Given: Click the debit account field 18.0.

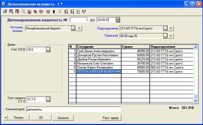Looking at the screenshot, I should [36, 50].
